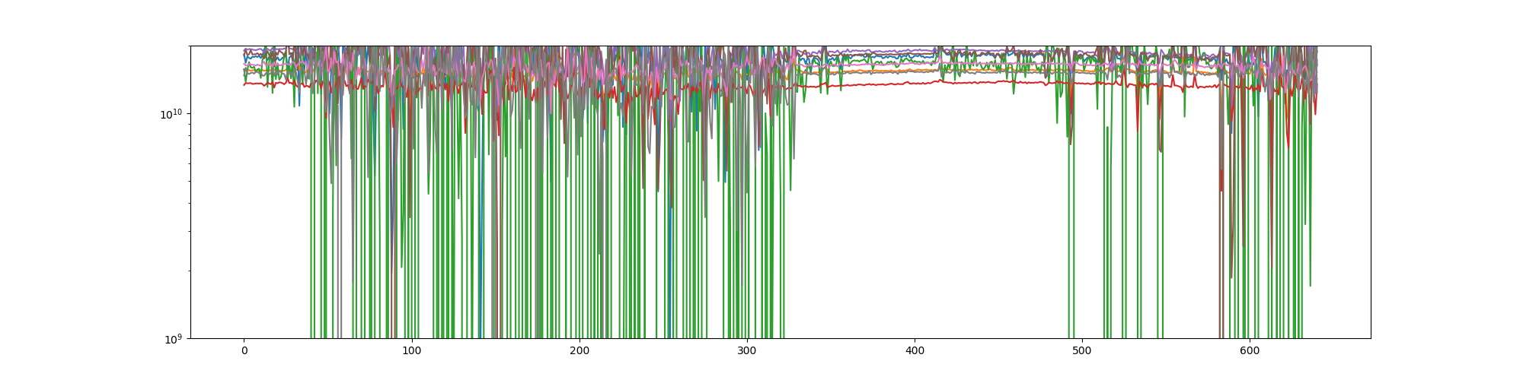
Task: Click the empty white area below the flat lines
Action: click(x=914, y=228)
